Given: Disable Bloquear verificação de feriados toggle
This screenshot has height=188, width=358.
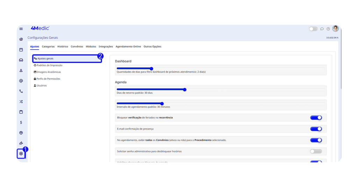Looking at the screenshot, I should point(316,118).
